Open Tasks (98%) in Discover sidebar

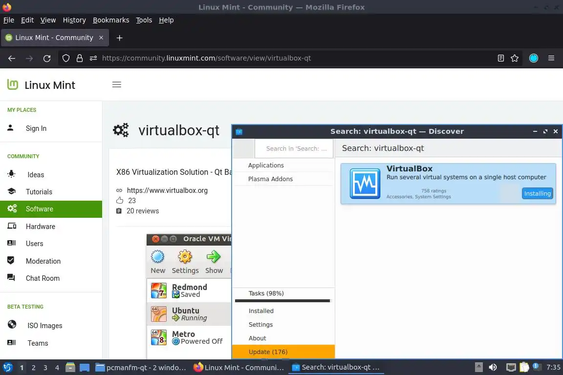click(283, 293)
